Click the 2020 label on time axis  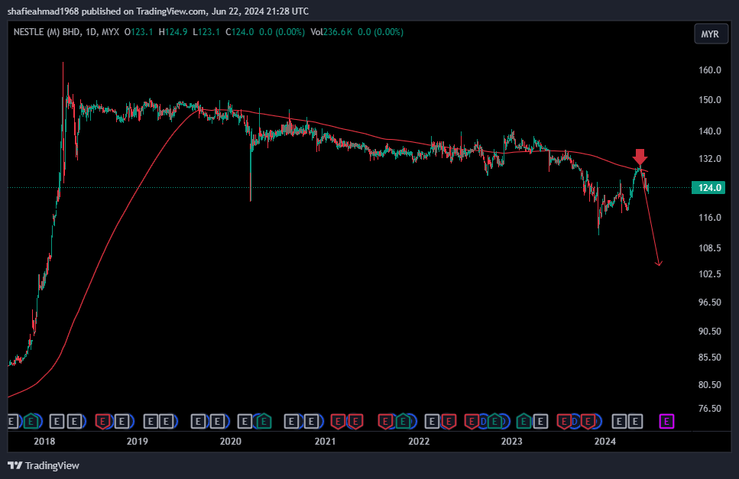click(x=231, y=442)
